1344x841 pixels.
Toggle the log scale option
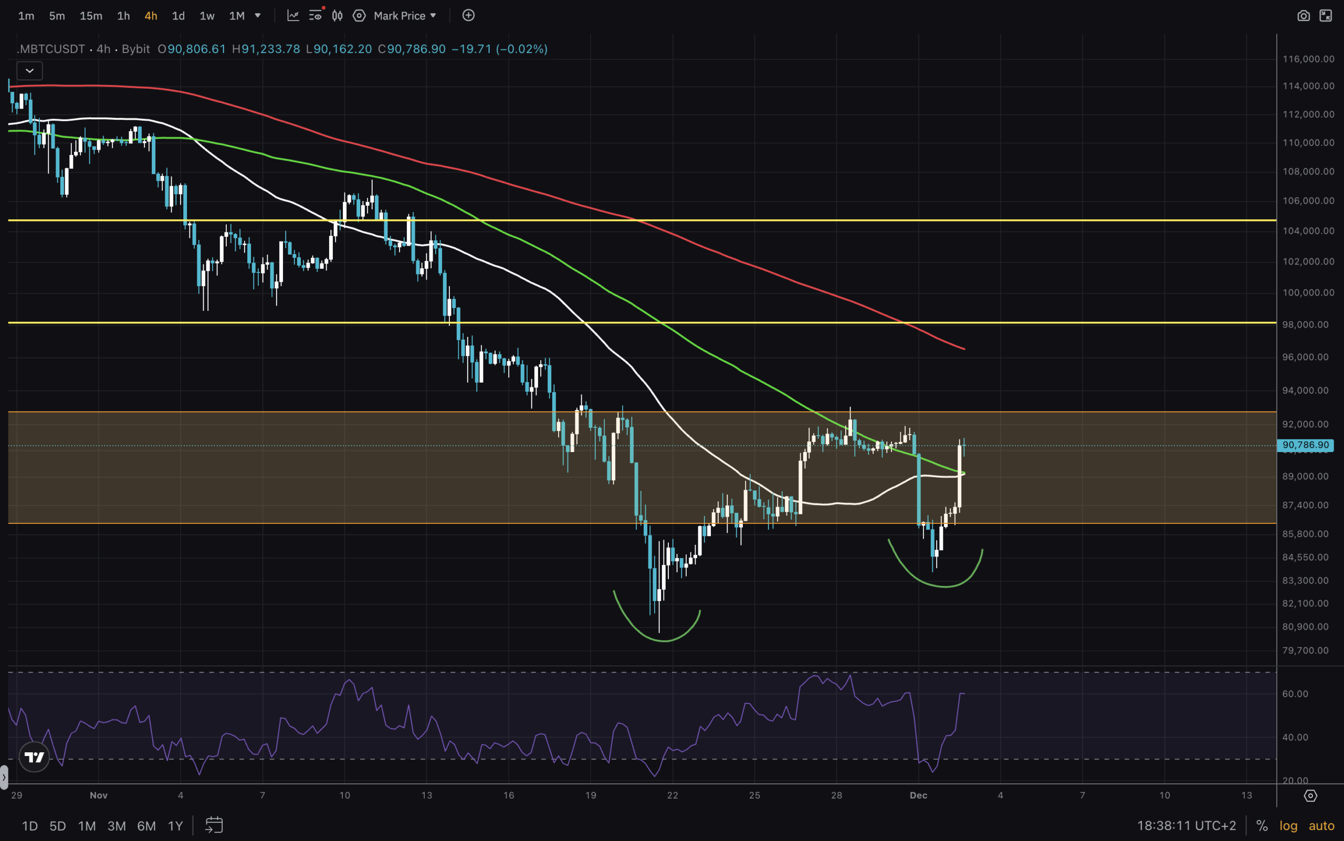click(1288, 825)
